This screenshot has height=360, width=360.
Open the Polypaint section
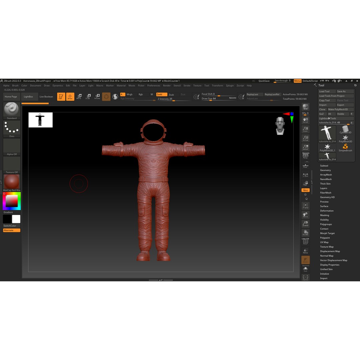(324, 238)
